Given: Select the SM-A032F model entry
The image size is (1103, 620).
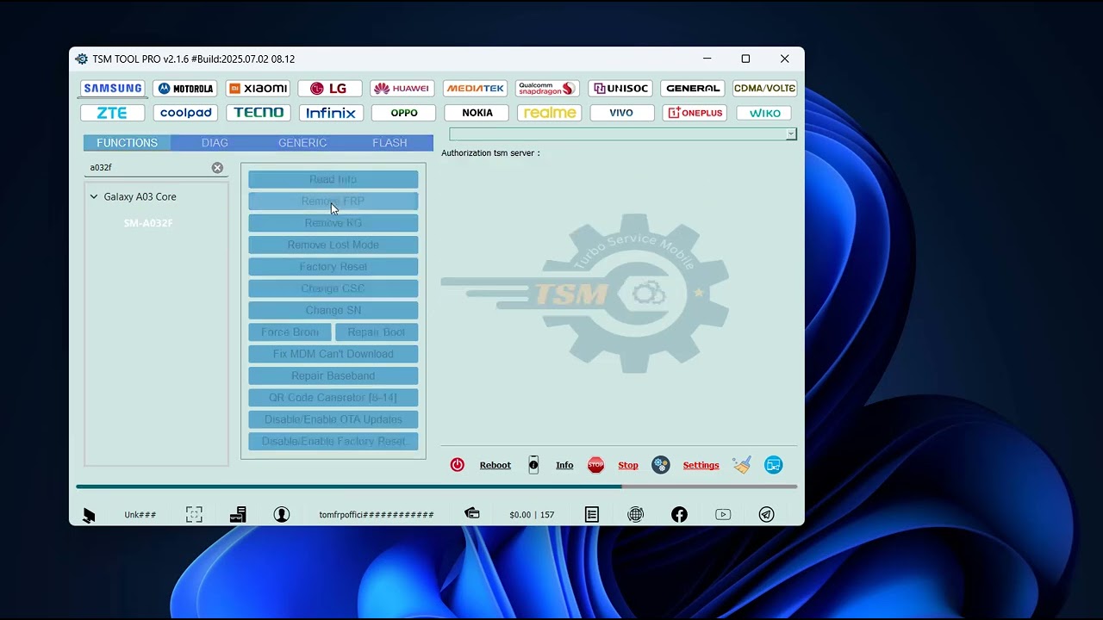Looking at the screenshot, I should 148,223.
